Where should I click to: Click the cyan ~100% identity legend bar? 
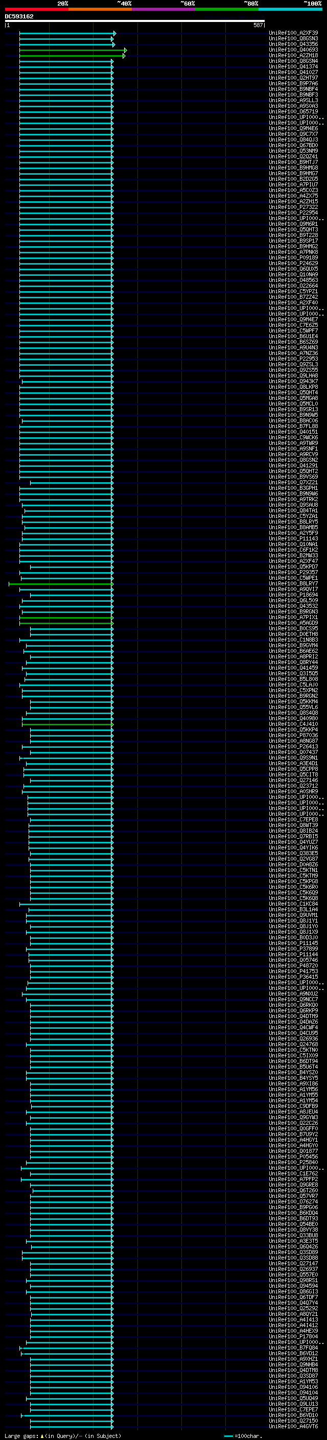tap(290, 9)
